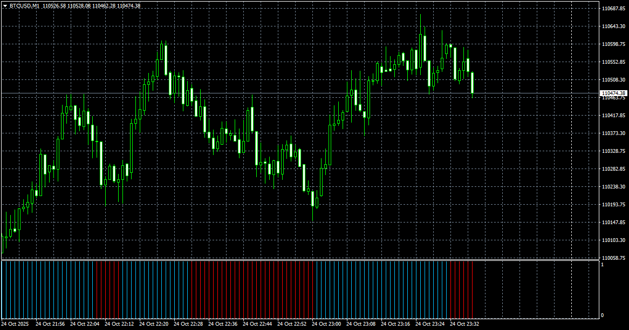The height and width of the screenshot is (330, 629).
Task: Select the last red indicator histogram bar
Action: 473,289
